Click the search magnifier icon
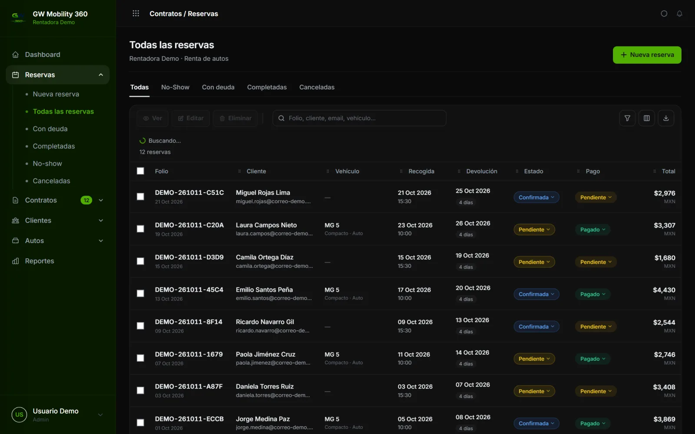Viewport: 695px width, 434px height. pyautogui.click(x=281, y=118)
